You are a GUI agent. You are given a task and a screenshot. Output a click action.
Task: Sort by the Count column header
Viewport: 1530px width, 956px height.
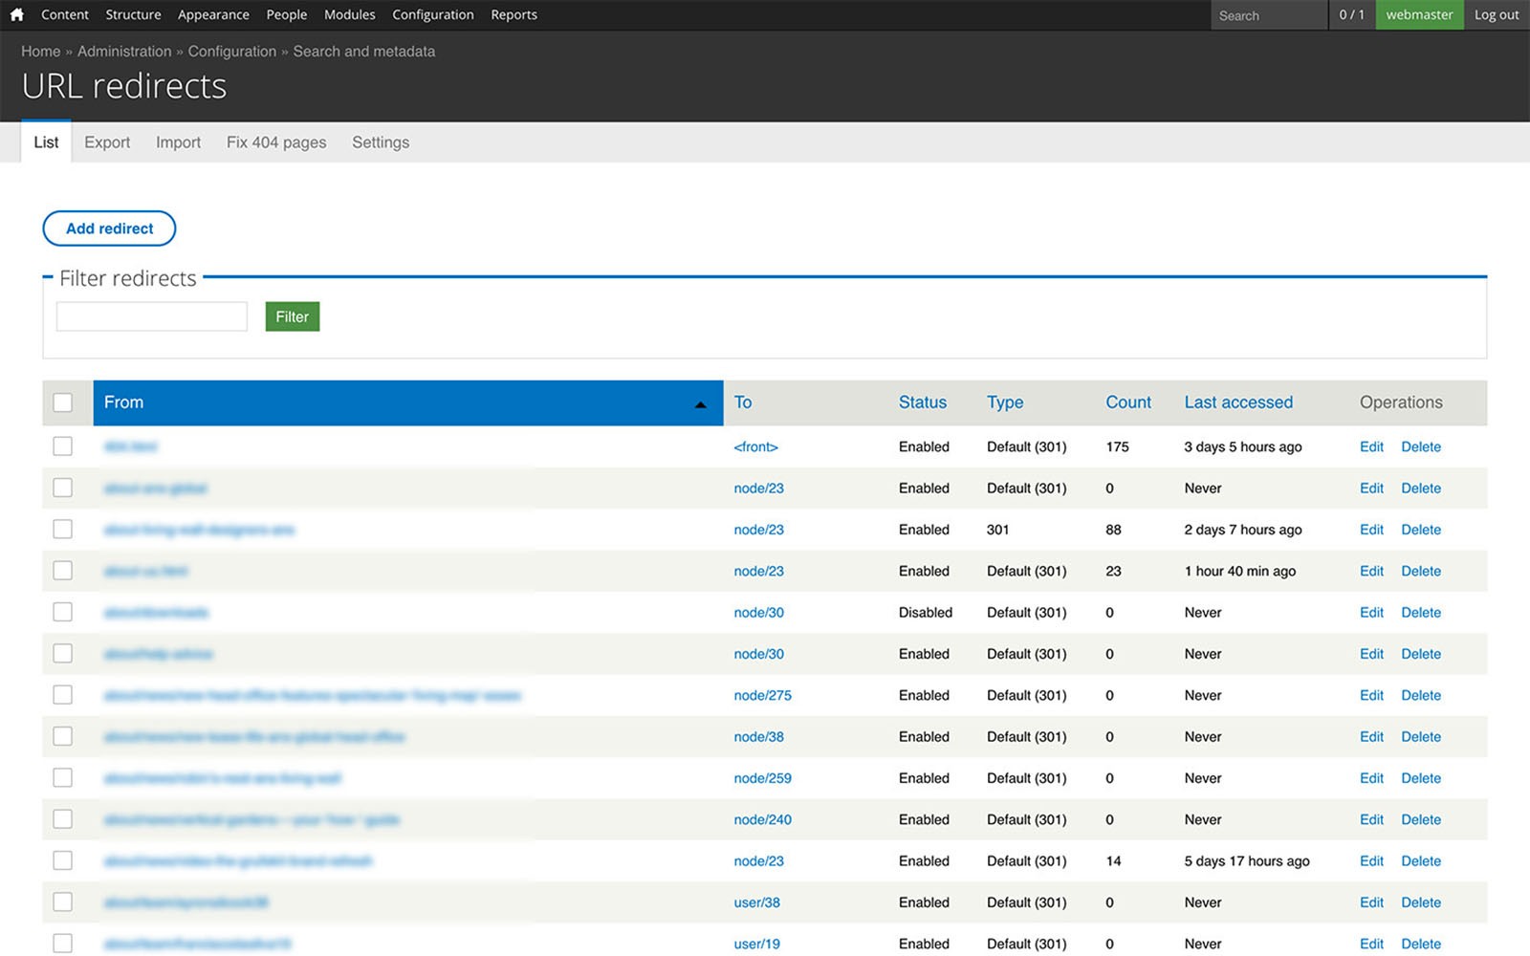pyautogui.click(x=1128, y=402)
